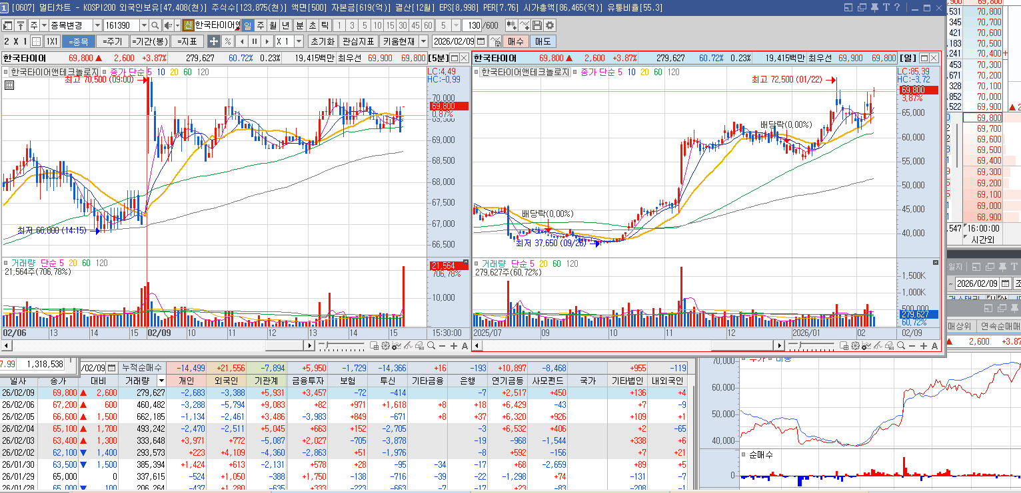This screenshot has height=493, width=1021.
Task: Click the =기간(봉) button
Action: (149, 41)
